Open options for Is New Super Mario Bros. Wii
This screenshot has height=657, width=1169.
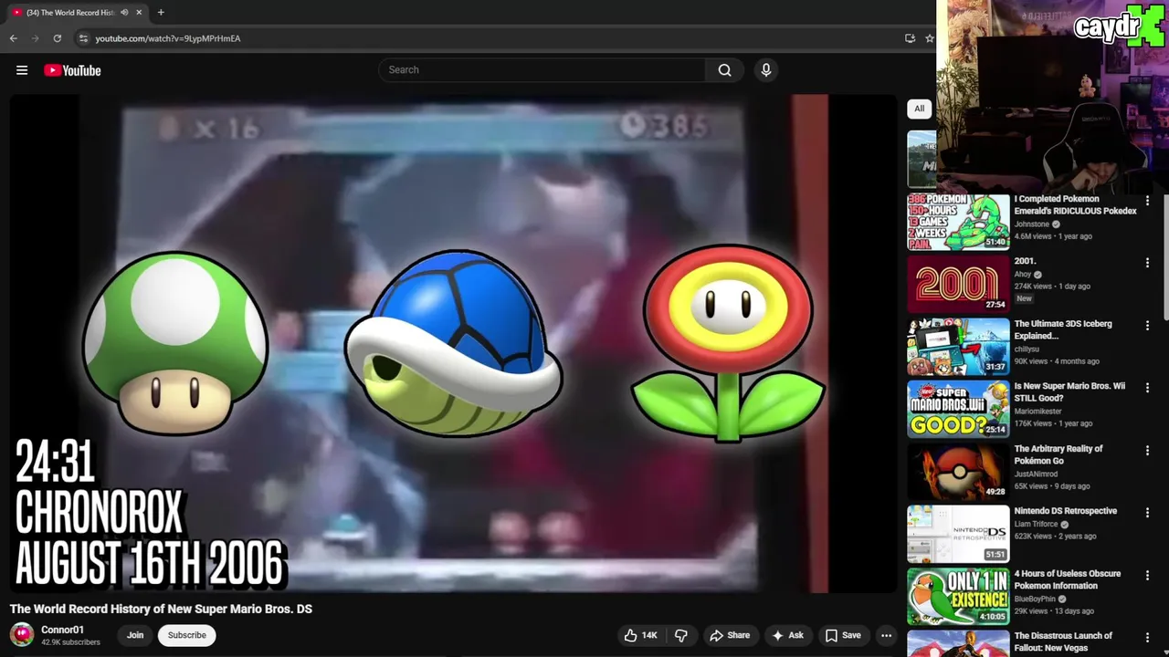coord(1147,388)
